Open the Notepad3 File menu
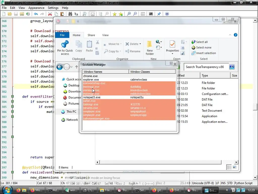Viewport: 258px width, 194px height. (x=4, y=8)
